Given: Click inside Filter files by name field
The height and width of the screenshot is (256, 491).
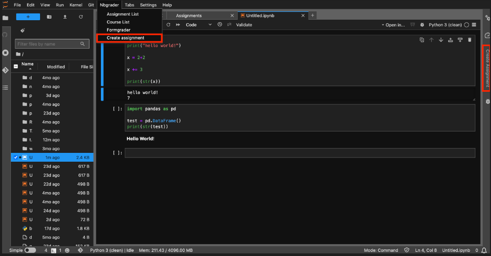Looking at the screenshot, I should pyautogui.click(x=52, y=44).
